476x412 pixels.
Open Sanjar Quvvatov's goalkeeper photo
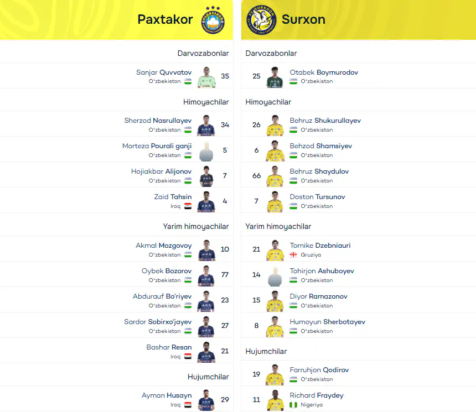tap(206, 77)
